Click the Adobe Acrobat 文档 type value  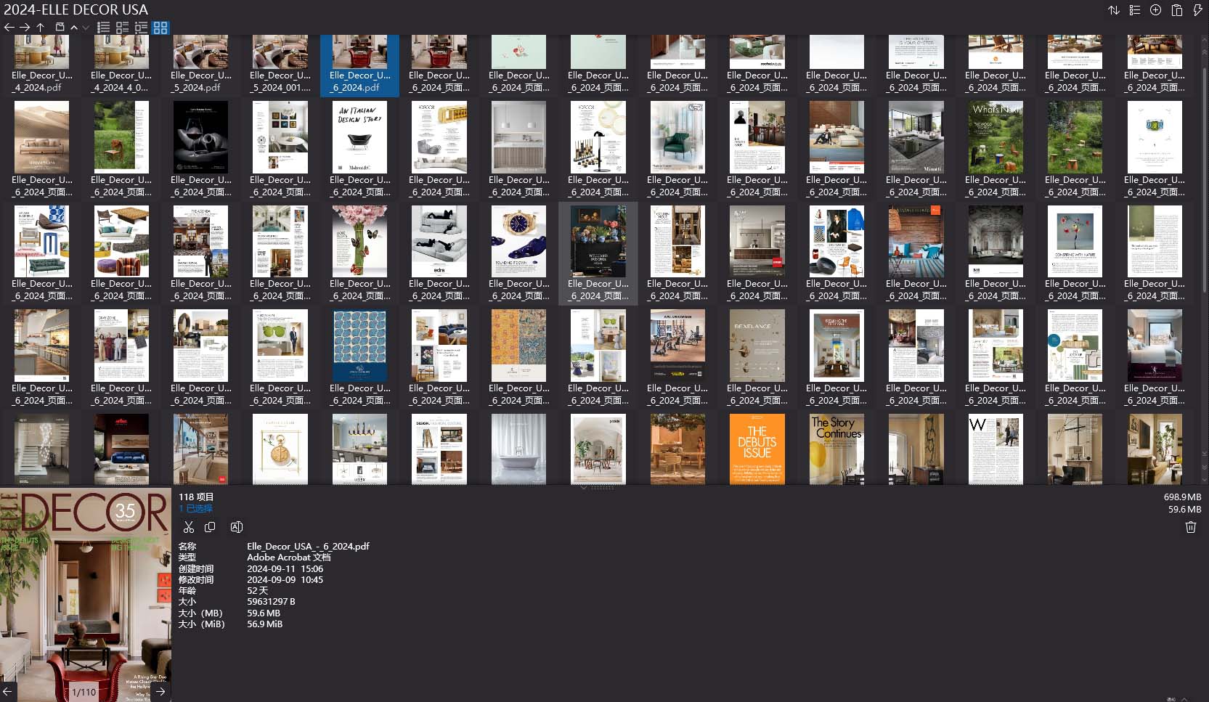(288, 558)
